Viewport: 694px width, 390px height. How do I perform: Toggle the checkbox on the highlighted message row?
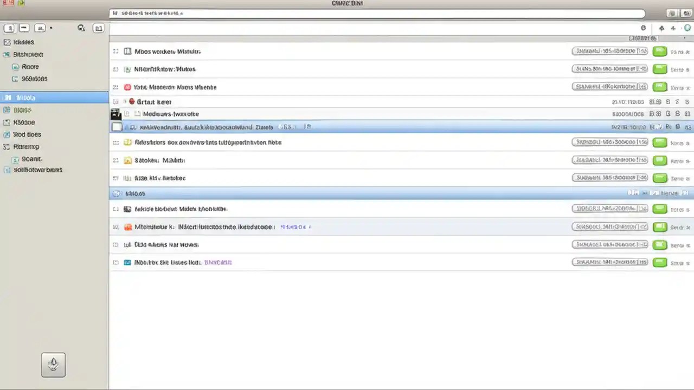pyautogui.click(x=117, y=127)
